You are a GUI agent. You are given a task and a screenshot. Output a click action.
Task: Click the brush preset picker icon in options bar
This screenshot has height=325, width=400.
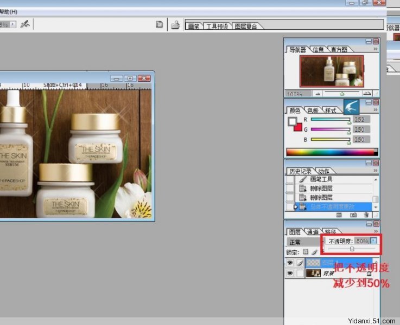[25, 24]
